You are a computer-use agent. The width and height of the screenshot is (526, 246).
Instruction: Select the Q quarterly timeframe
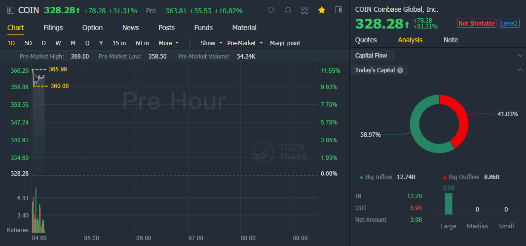(87, 43)
